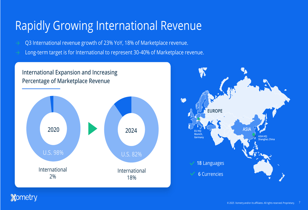Click the checkmark next to 18 Languages
This screenshot has height=210, width=308.
pyautogui.click(x=192, y=163)
